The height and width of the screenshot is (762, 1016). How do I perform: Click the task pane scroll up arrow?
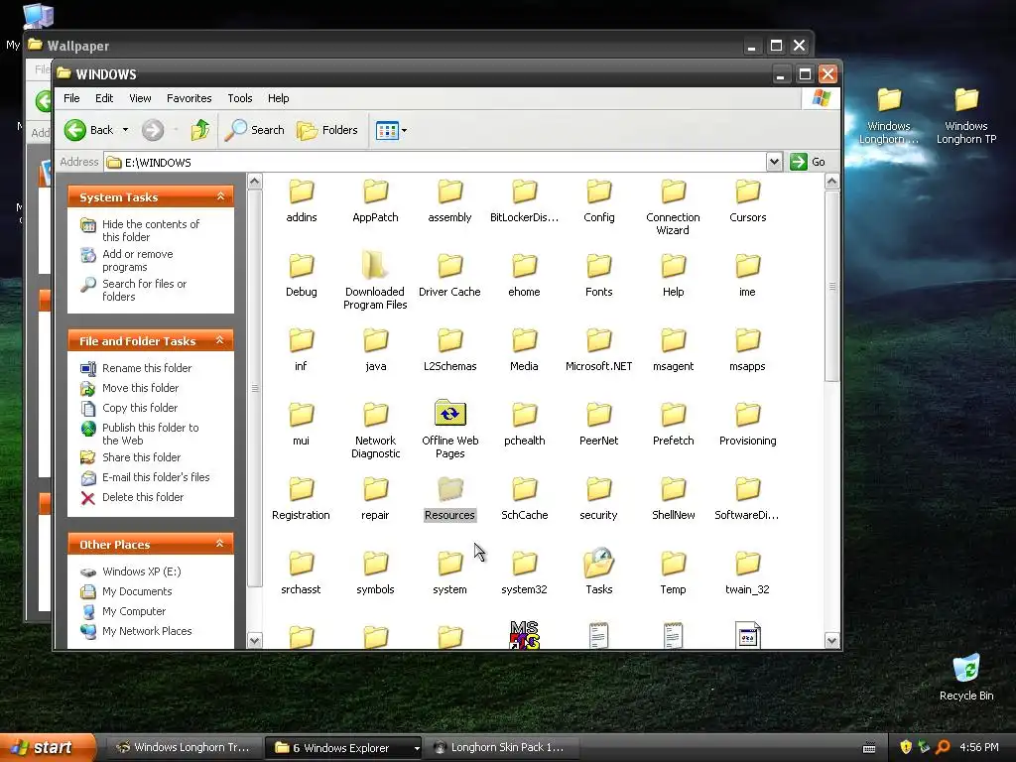pyautogui.click(x=255, y=182)
